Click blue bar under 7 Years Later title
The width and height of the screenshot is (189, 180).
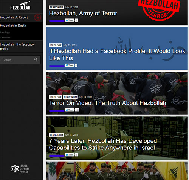pyautogui.click(x=57, y=156)
